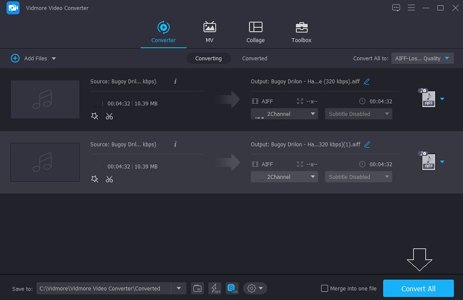Click the AIFF format icon on first file

[428, 99]
